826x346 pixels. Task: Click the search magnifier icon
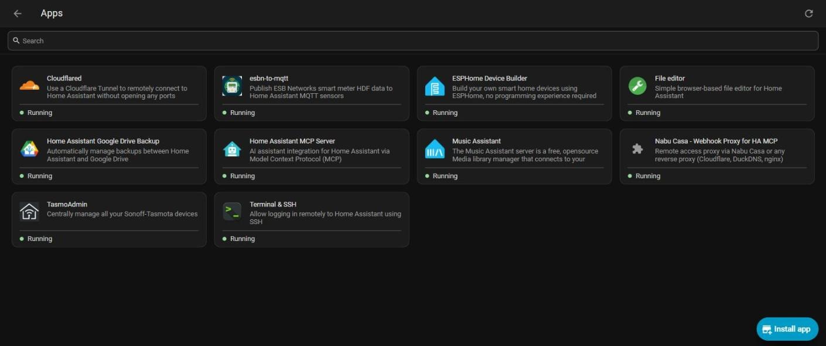pyautogui.click(x=16, y=40)
